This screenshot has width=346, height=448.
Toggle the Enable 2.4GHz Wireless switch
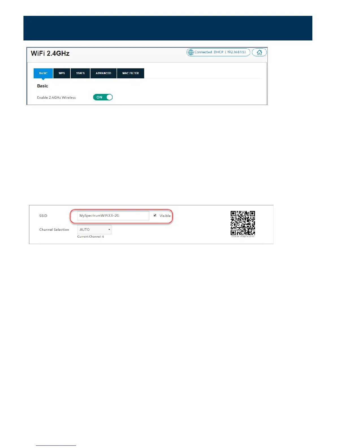[x=103, y=97]
